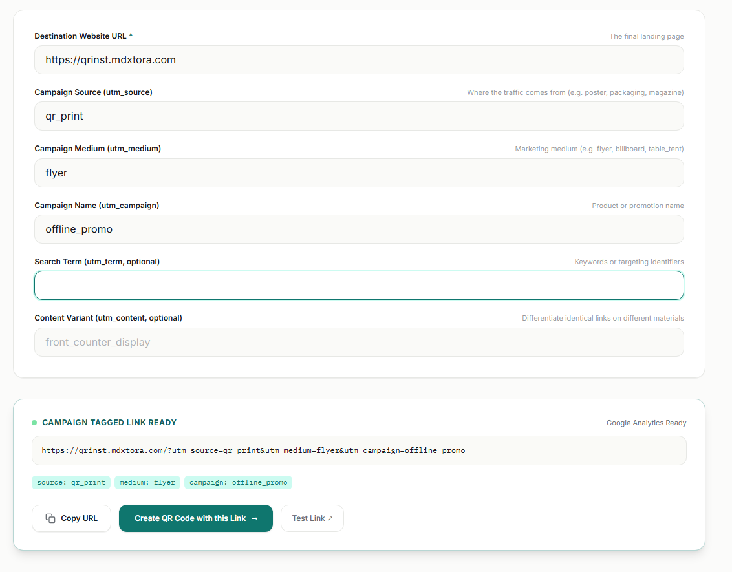Click the campaign: offline_promo tag

(238, 482)
